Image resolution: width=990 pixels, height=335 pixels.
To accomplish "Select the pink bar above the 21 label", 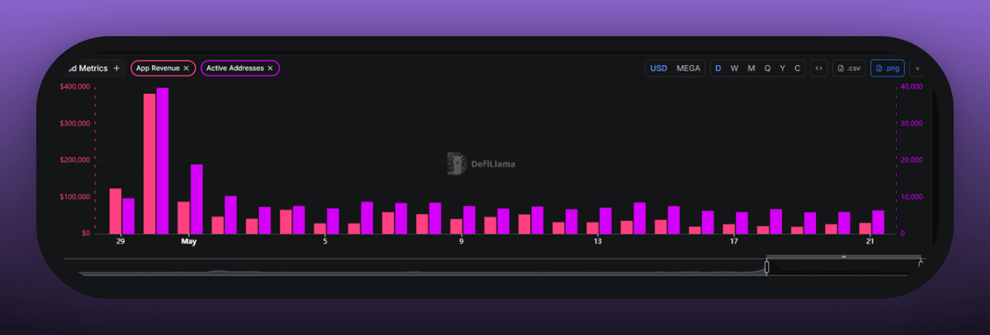I will pyautogui.click(x=865, y=228).
